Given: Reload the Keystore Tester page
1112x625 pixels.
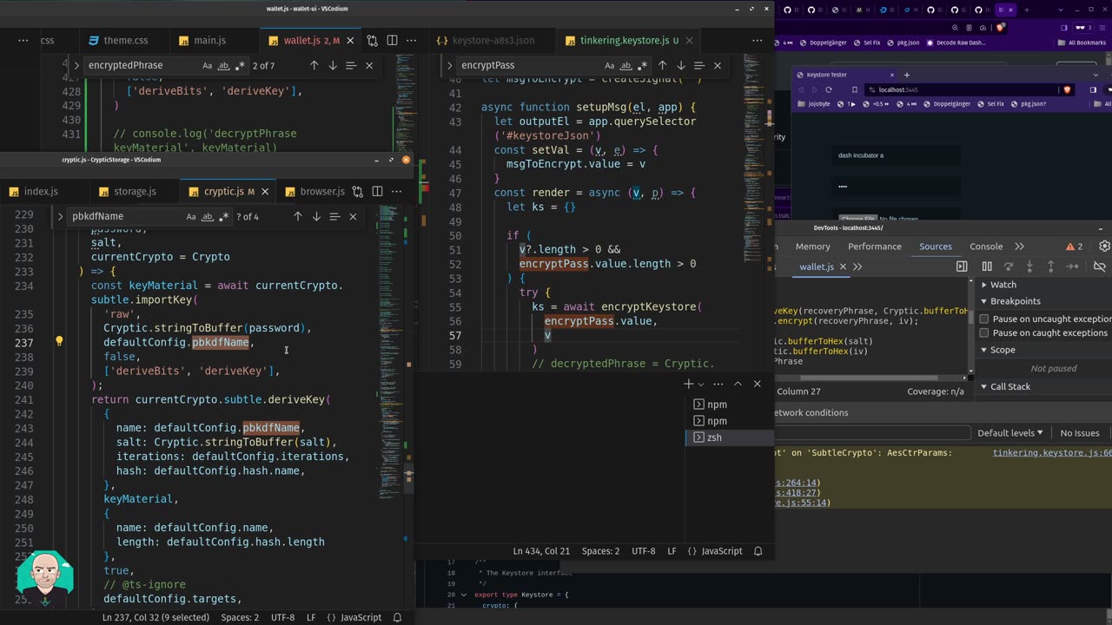Looking at the screenshot, I should pos(828,89).
